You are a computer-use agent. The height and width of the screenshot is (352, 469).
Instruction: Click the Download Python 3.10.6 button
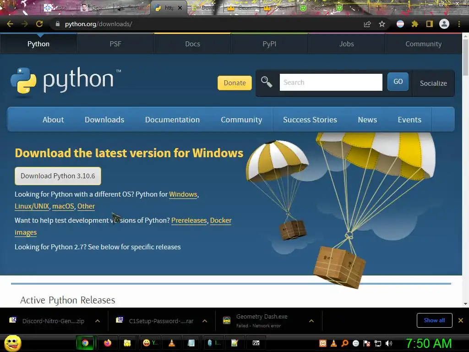tap(58, 176)
